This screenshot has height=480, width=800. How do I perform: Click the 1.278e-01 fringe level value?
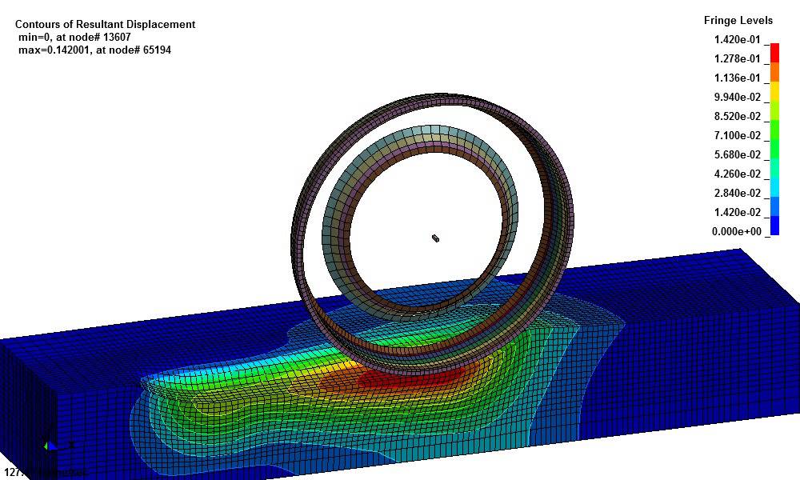pyautogui.click(x=738, y=58)
